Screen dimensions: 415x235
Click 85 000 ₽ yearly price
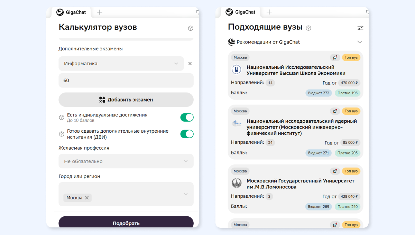pyautogui.click(x=350, y=142)
